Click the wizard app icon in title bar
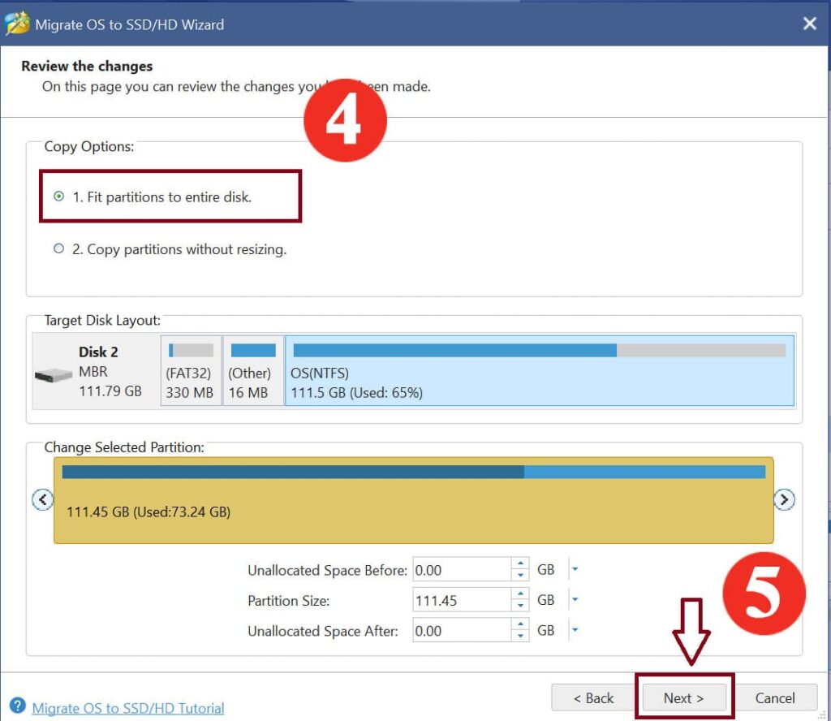 tap(17, 24)
